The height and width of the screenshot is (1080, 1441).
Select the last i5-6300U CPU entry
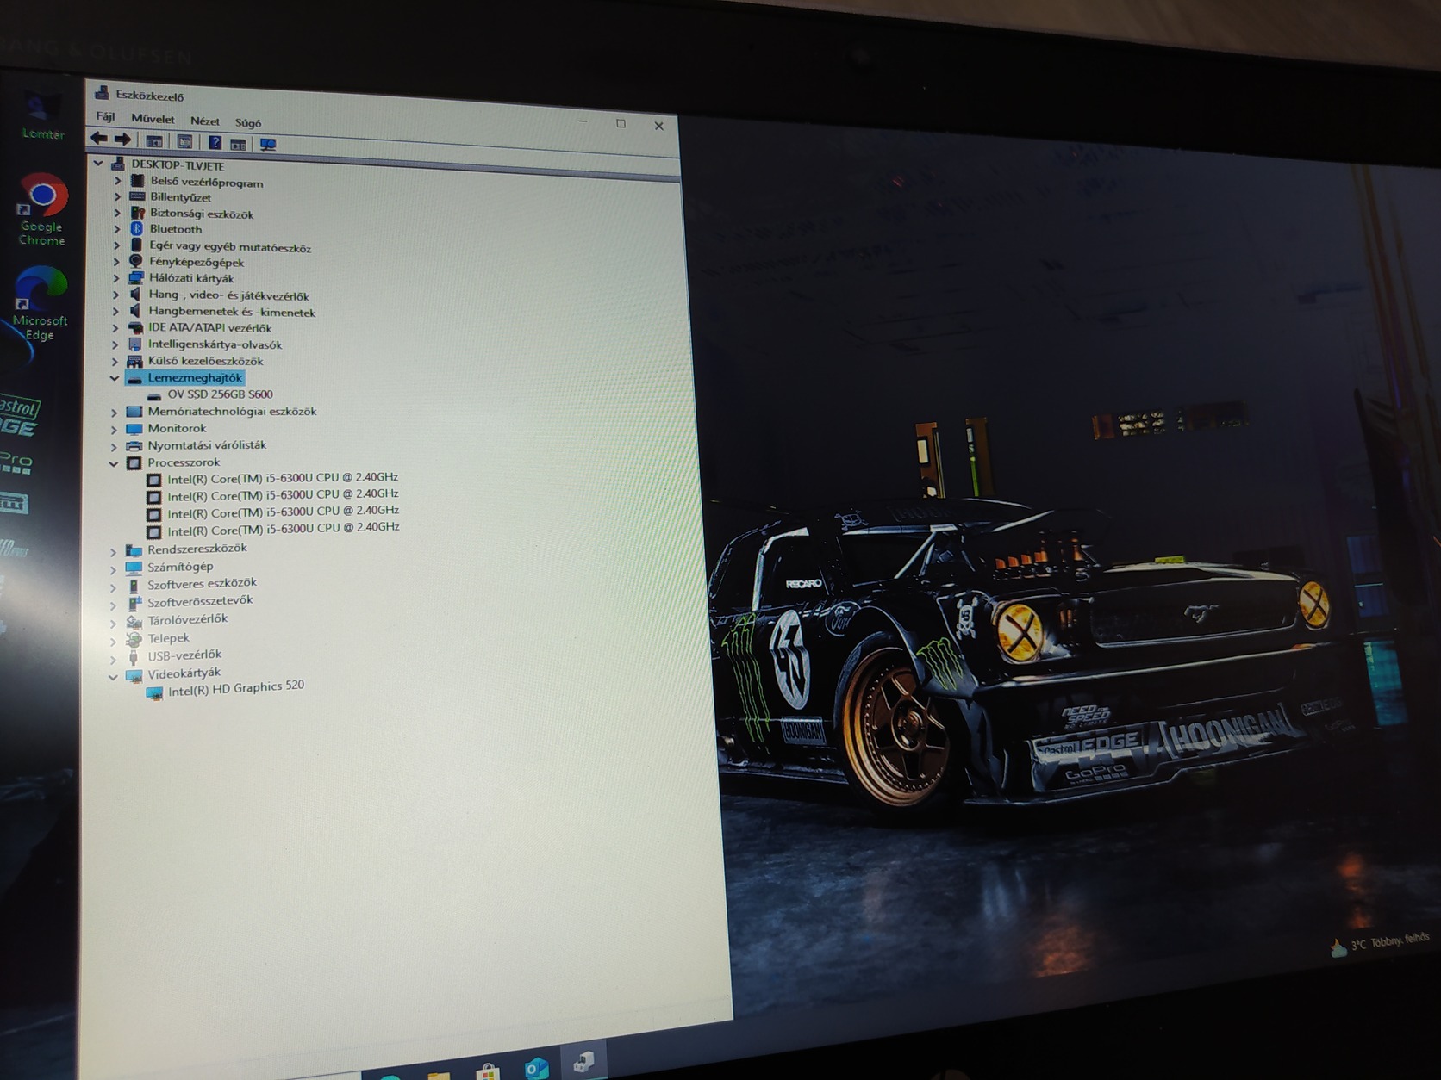(x=284, y=529)
